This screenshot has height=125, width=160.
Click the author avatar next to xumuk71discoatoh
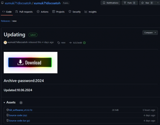point(5,42)
